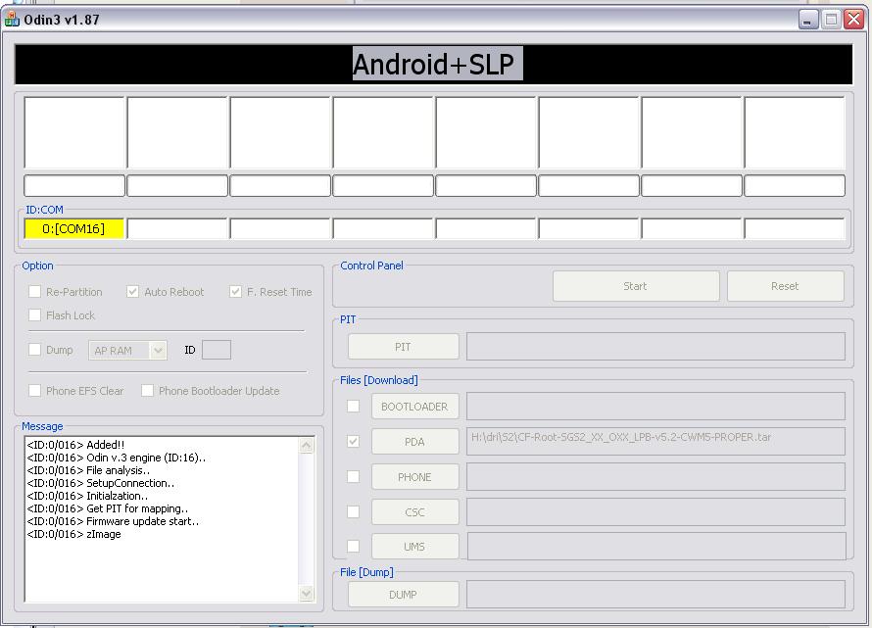Uncheck the PDA file checkbox
Screen dimensions: 872x628
coord(353,441)
